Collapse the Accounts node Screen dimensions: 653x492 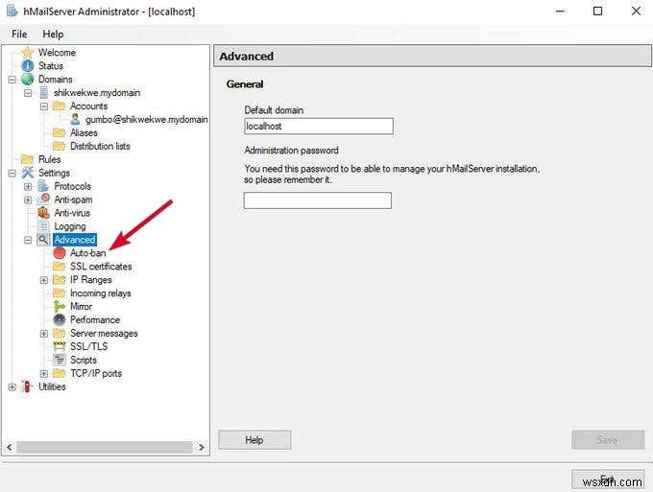pyautogui.click(x=44, y=106)
